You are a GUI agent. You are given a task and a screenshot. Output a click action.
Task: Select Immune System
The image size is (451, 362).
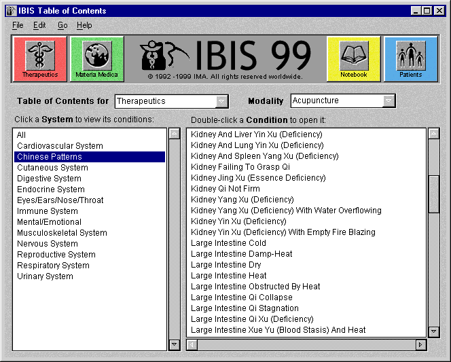90,211
